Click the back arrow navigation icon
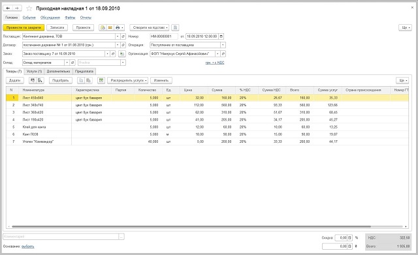418x255 pixels. coord(8,8)
